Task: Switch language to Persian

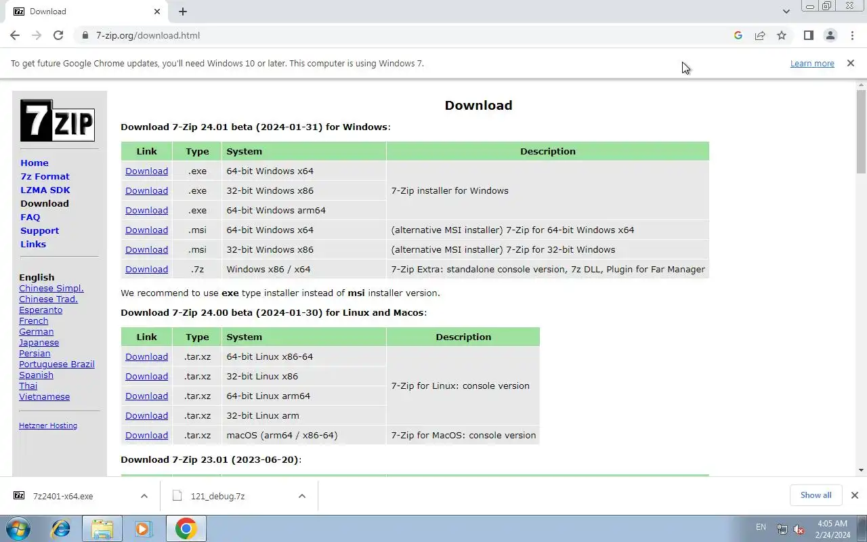Action: point(35,353)
